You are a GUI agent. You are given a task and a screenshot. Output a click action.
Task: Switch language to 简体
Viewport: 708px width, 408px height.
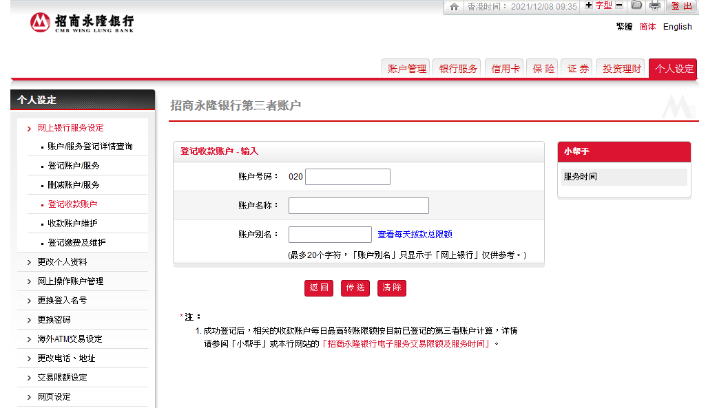(647, 27)
